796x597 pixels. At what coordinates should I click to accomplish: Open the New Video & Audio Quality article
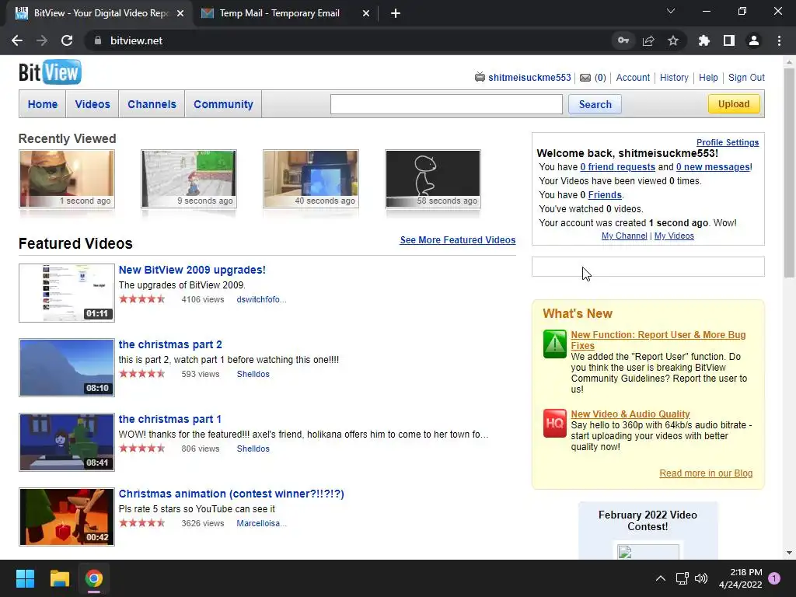point(630,414)
